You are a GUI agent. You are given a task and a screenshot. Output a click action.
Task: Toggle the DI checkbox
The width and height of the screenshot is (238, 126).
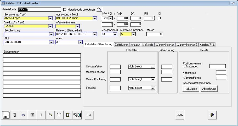159,18
